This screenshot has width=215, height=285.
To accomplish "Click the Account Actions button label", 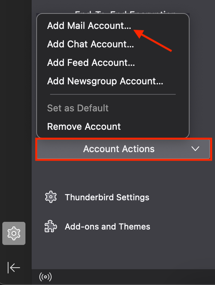I will click(119, 149).
